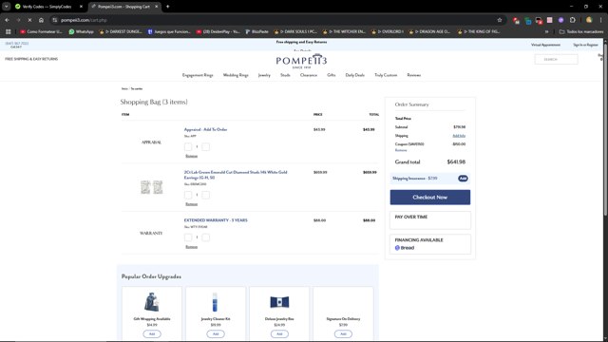Switch to the Verify Codes SimplyCodes tab
The height and width of the screenshot is (342, 608).
[x=47, y=7]
